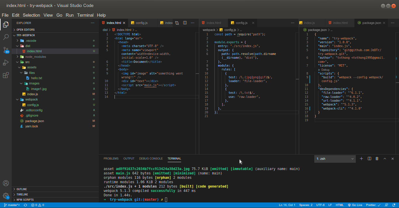399x208 pixels.
Task: Expand the node_modules folder
Action: pyautogui.click(x=35, y=57)
